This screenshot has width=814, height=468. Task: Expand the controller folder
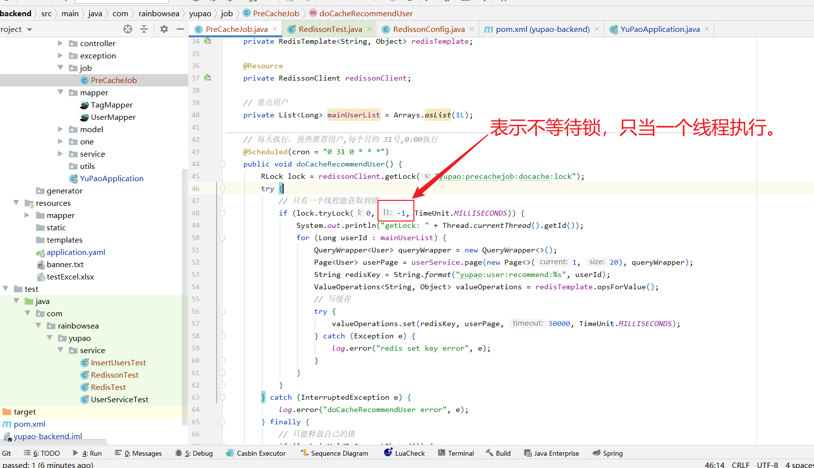pos(60,43)
